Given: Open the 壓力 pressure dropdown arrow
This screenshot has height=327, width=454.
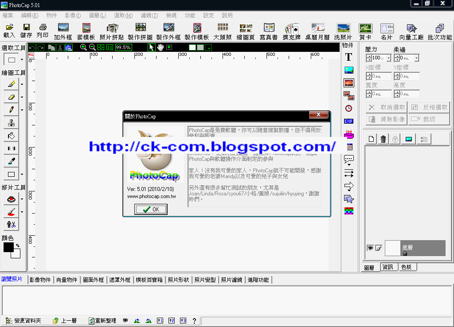Looking at the screenshot, I should pos(388,58).
